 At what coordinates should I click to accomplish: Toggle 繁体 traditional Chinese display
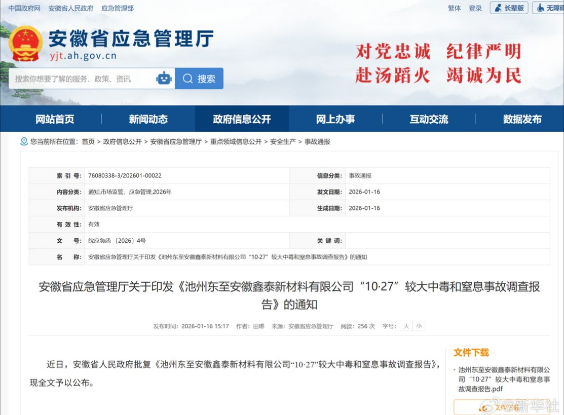tap(455, 8)
